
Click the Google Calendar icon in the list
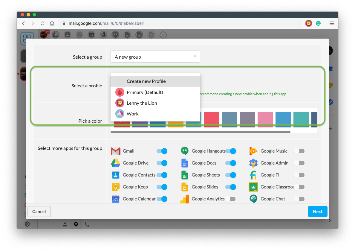115,199
